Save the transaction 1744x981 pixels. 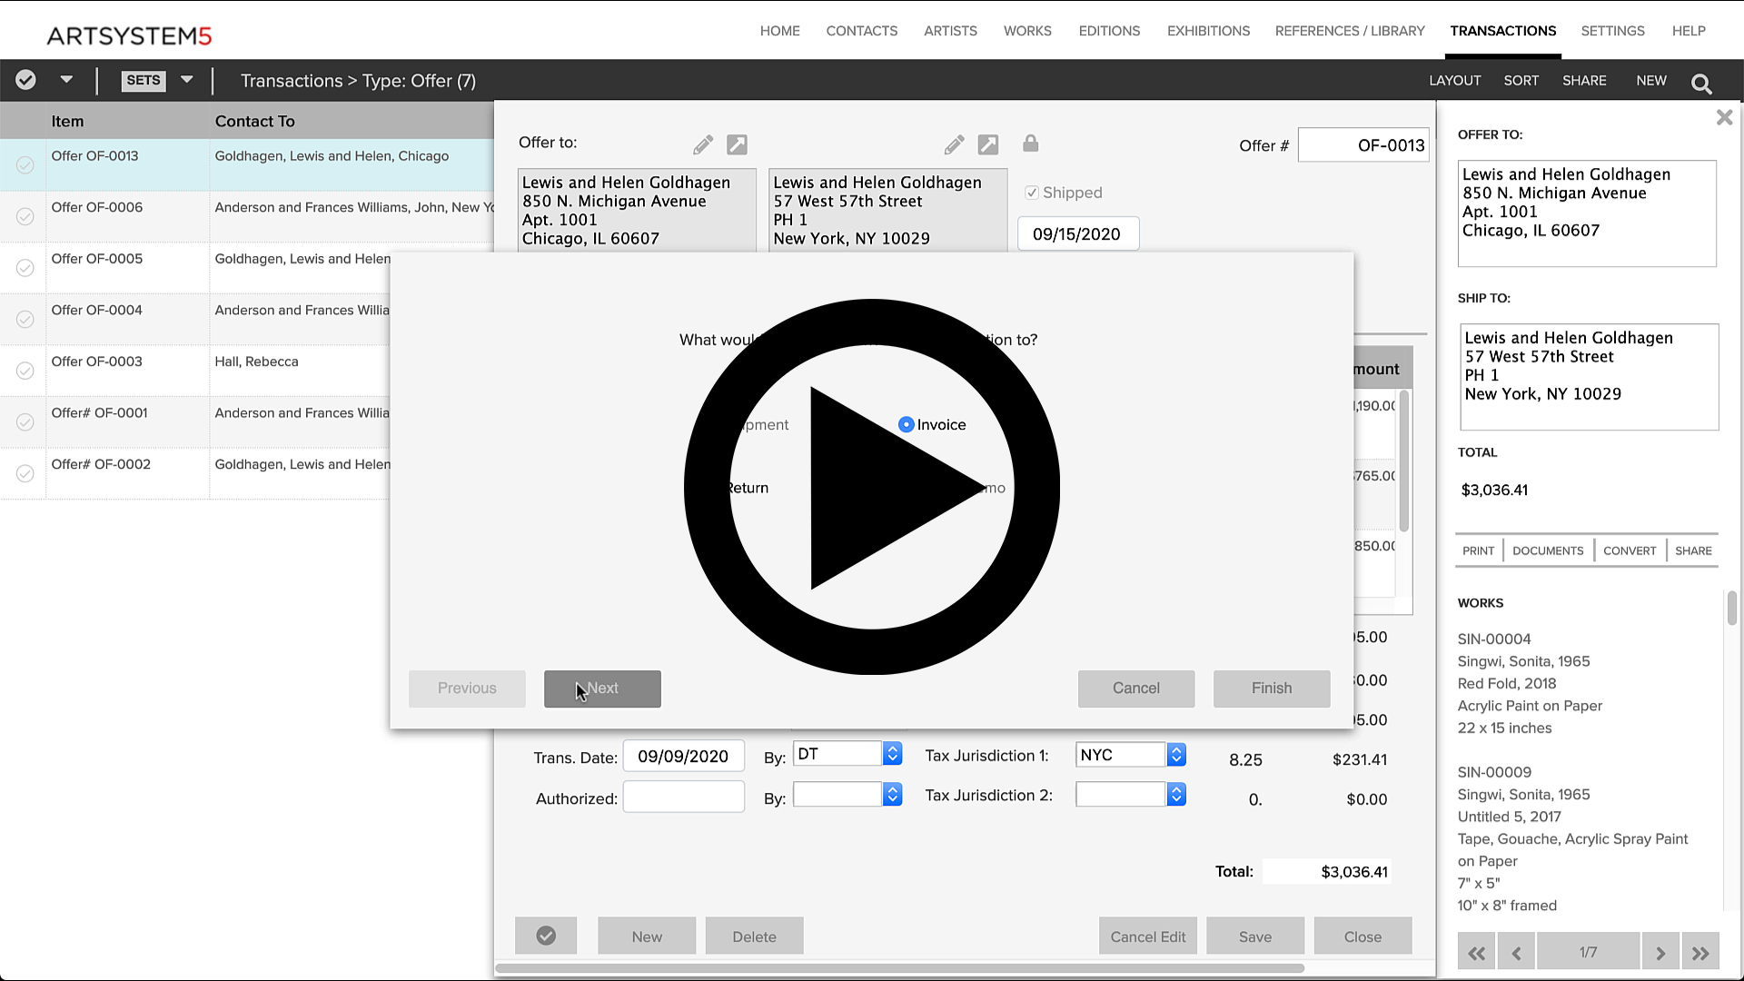tap(1254, 936)
